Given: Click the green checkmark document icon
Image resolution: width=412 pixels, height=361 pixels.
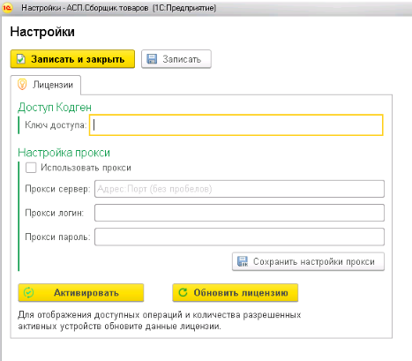Looking at the screenshot, I should [20, 59].
